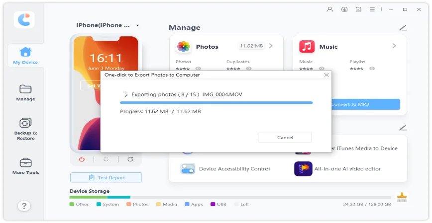The height and width of the screenshot is (223, 432).
Task: Click the export progress bar
Action: (x=216, y=103)
